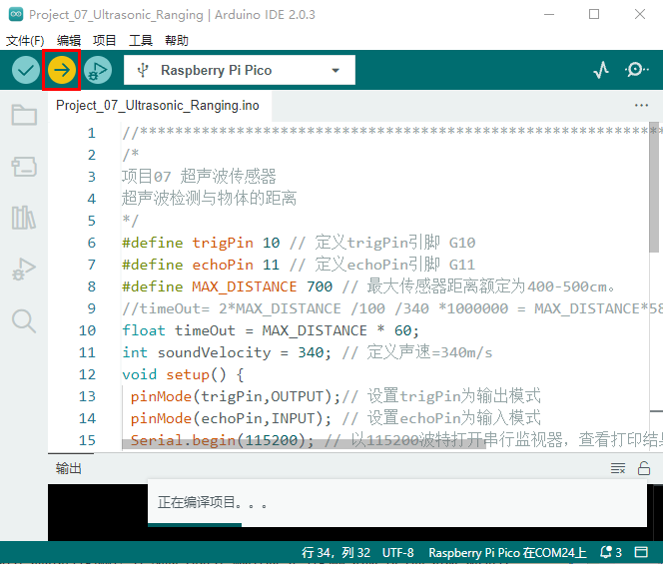Open the Serial Monitor
This screenshot has height=564, width=663.
pyautogui.click(x=636, y=70)
